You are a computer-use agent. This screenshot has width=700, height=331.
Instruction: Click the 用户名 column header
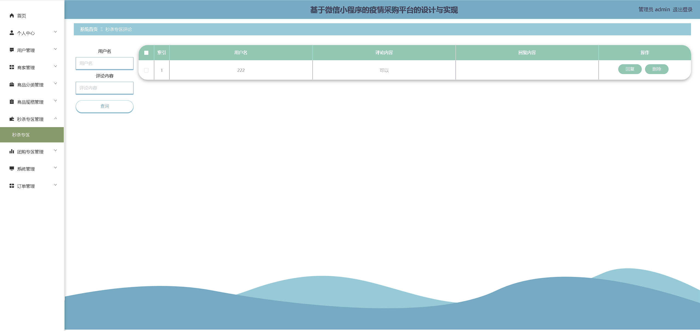241,52
